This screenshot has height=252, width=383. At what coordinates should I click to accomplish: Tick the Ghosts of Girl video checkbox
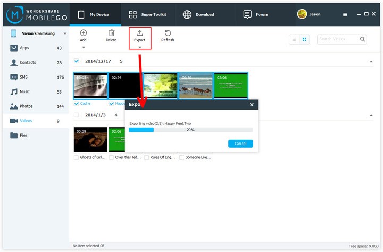[77, 157]
